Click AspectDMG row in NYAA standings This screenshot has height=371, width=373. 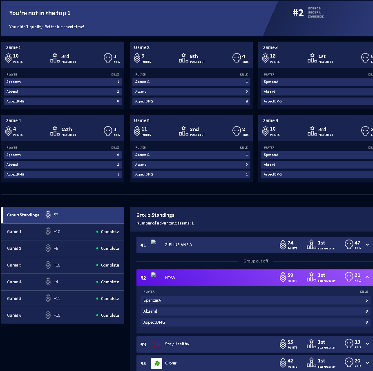pyautogui.click(x=255, y=322)
